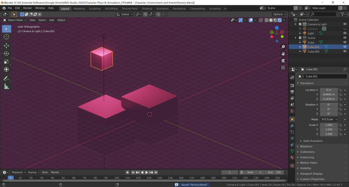Open the Render menu
This screenshot has height=187, width=349.
click(28, 8)
